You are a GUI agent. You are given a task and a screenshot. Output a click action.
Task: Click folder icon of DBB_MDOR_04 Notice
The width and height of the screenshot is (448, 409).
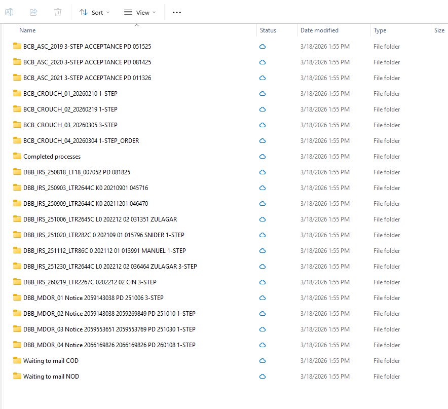click(17, 345)
